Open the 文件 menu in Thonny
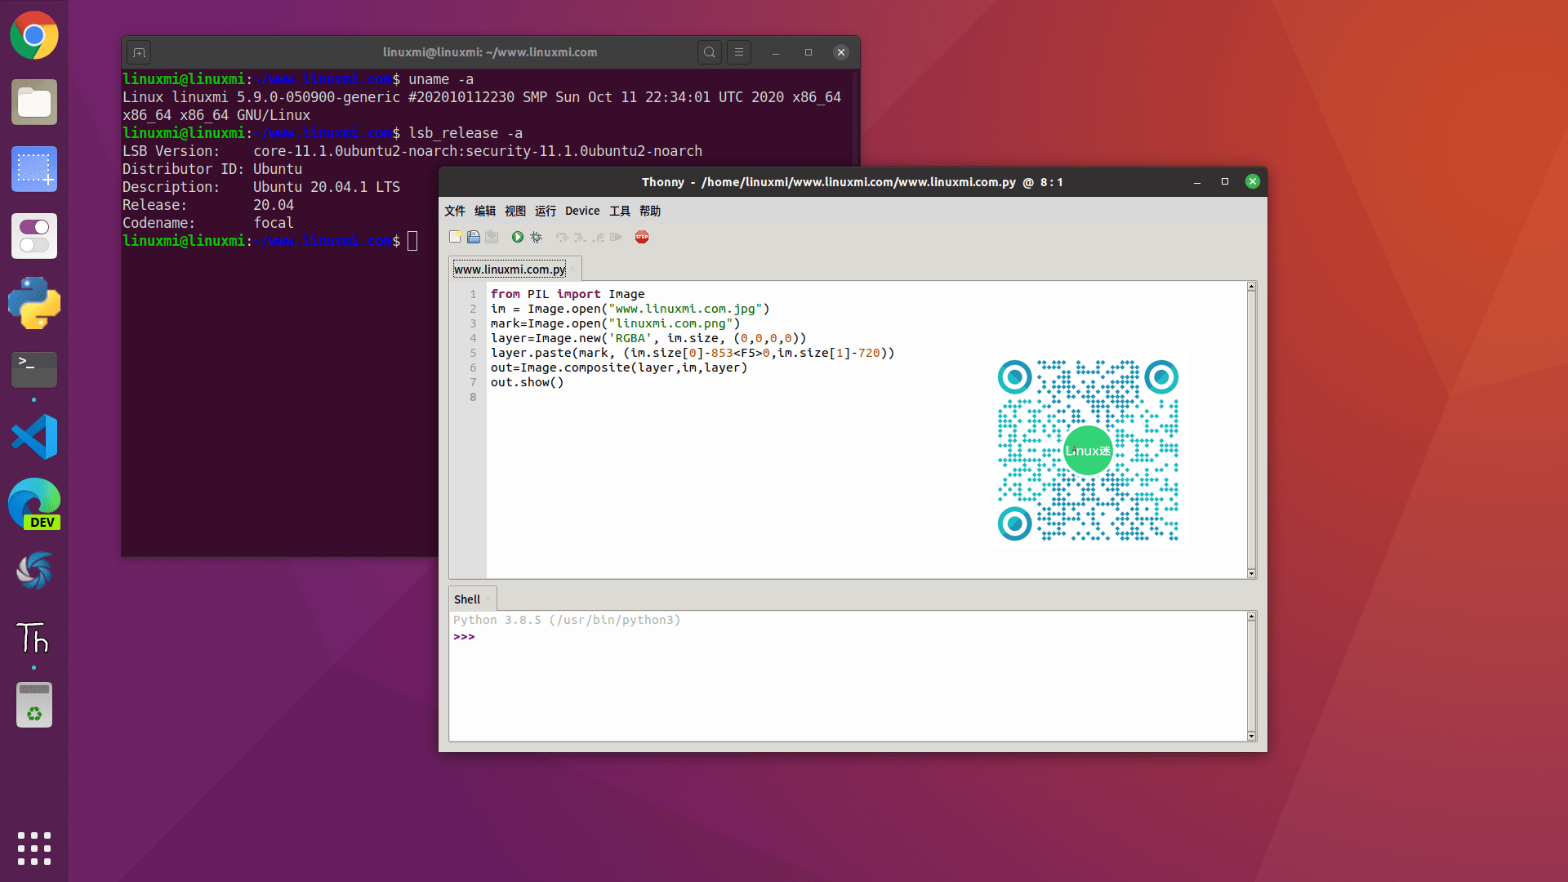1568x882 pixels. tap(455, 211)
